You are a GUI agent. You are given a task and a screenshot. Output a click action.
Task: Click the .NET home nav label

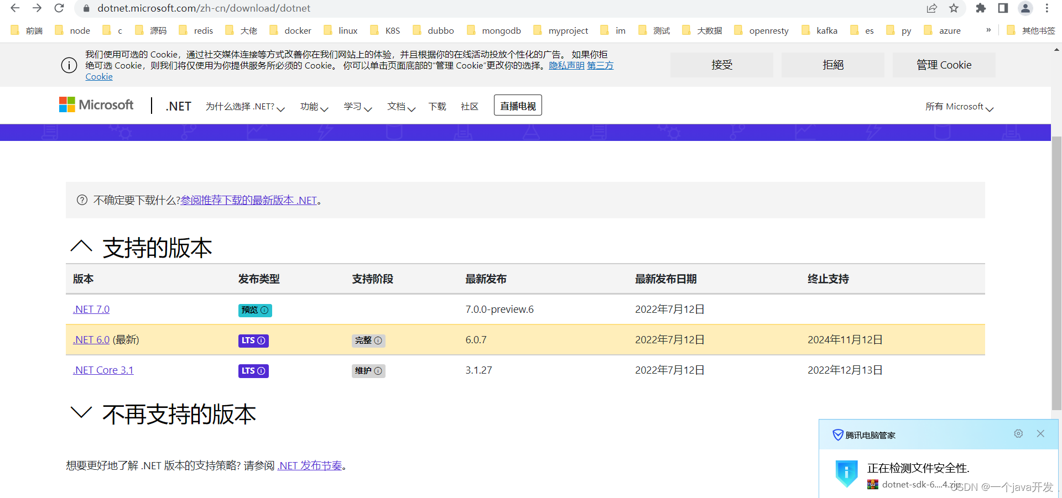pos(178,106)
